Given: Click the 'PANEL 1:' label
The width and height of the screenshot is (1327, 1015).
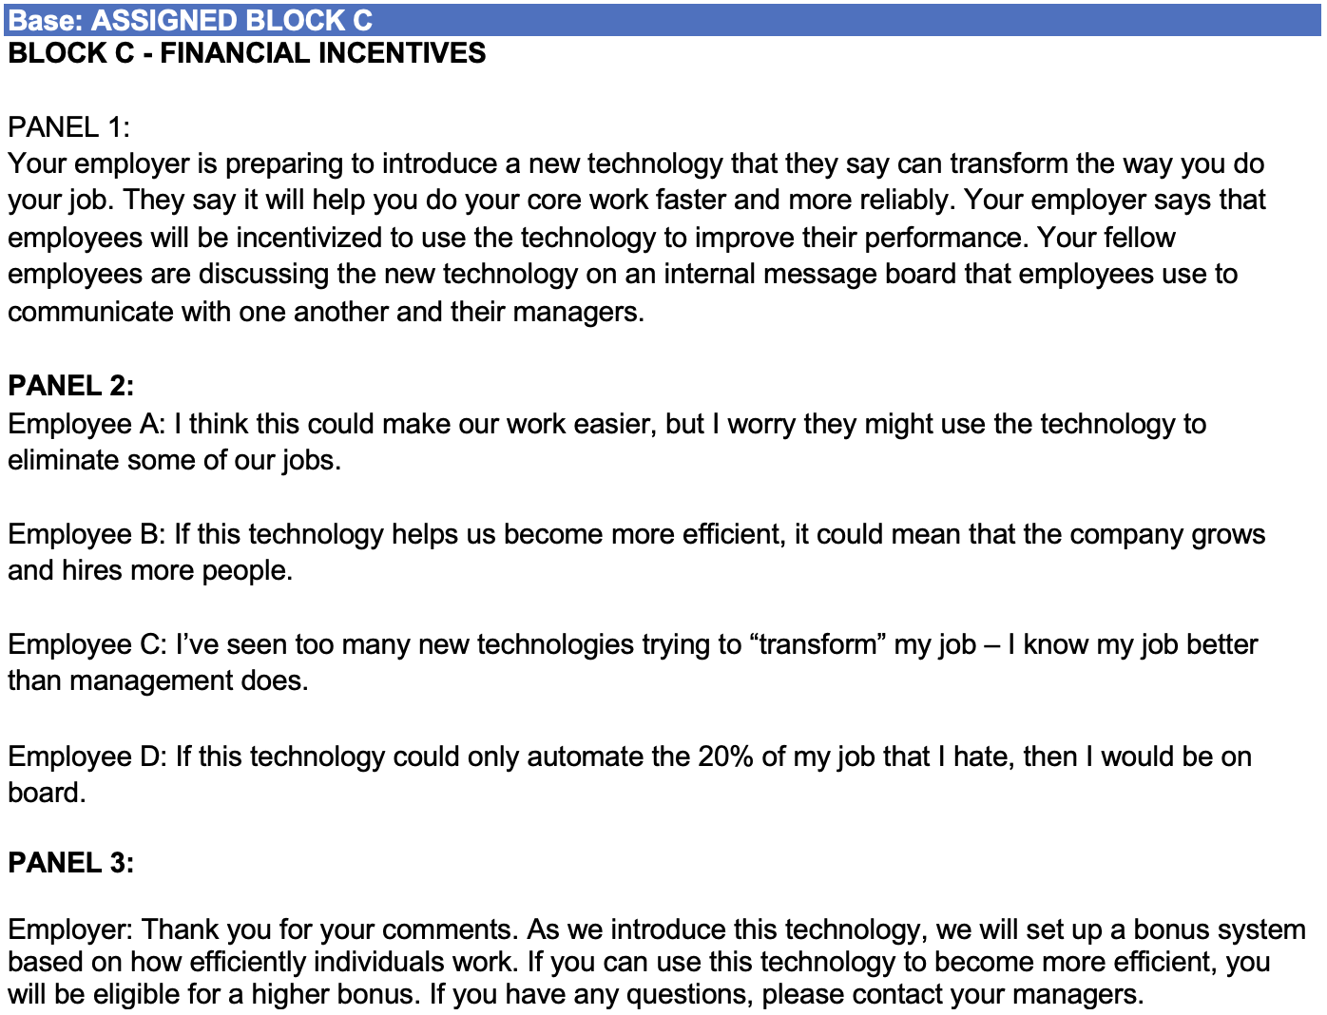Looking at the screenshot, I should 68,127.
